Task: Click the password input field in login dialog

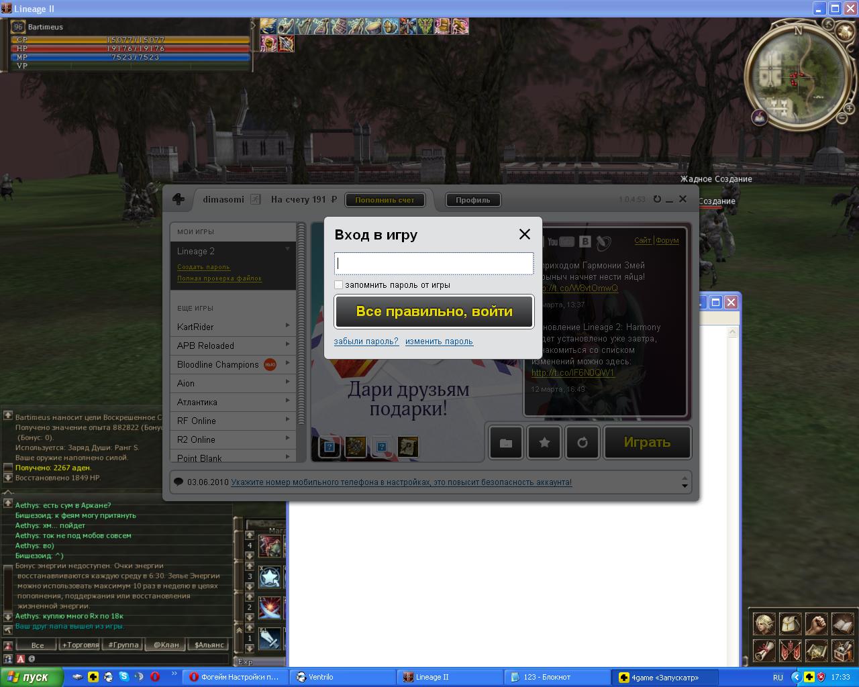Action: click(434, 263)
